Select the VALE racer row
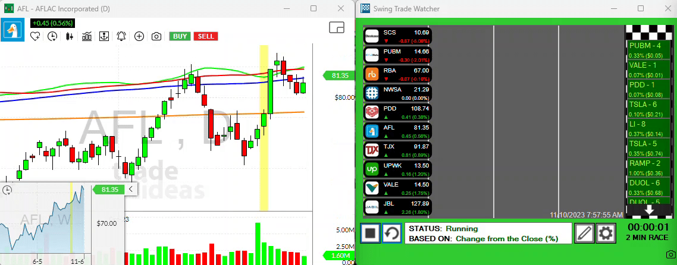Screen dimensions: 677x265 click(397, 188)
